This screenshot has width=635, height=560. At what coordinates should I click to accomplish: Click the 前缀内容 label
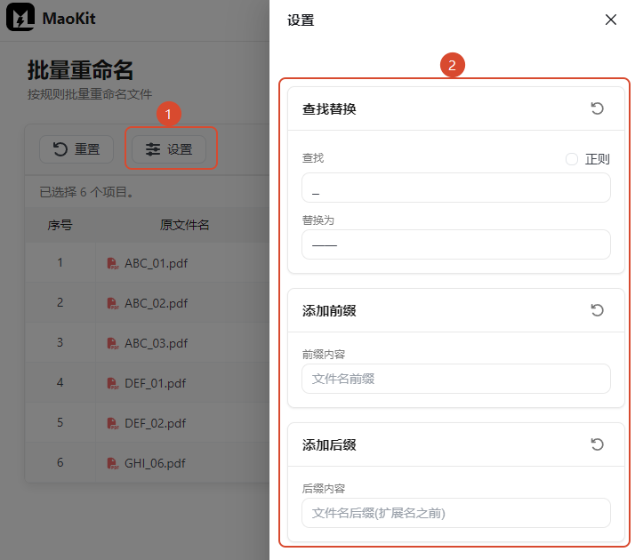(323, 355)
